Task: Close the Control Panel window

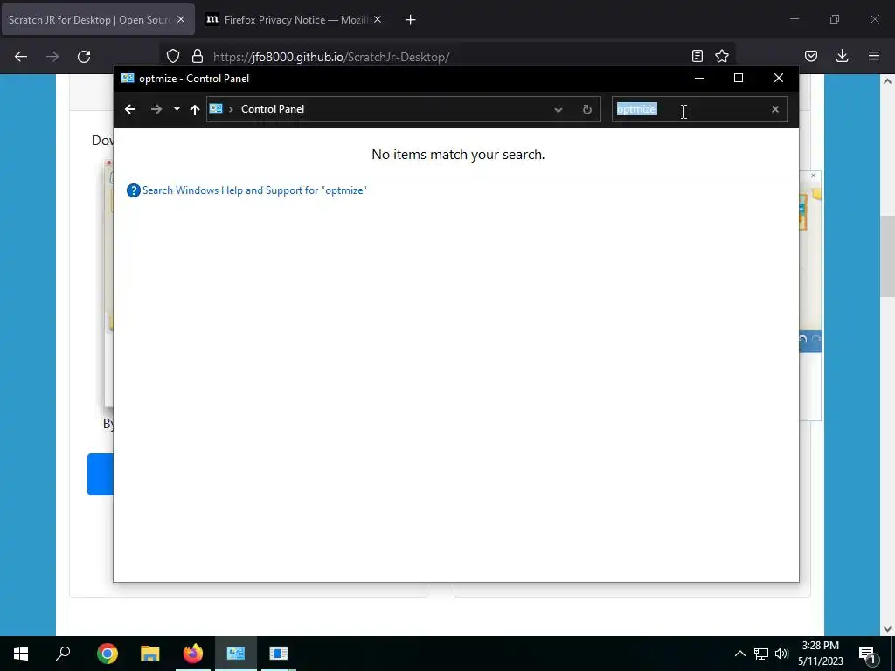Action: click(x=779, y=78)
